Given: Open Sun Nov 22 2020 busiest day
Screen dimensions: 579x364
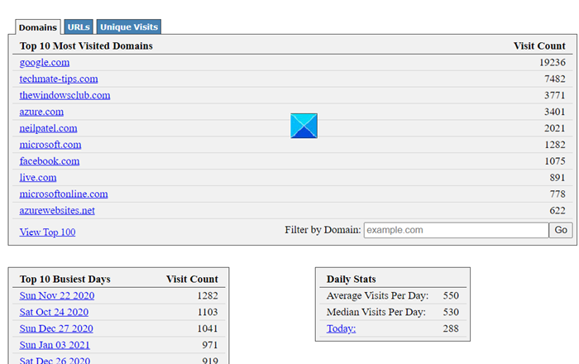Looking at the screenshot, I should (57, 295).
